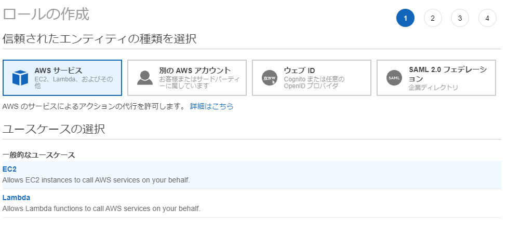The image size is (508, 225).
Task: Select the EC2 use case link
Action: tap(9, 169)
